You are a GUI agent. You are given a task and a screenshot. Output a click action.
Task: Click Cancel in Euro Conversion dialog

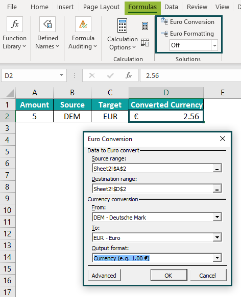[208, 276]
